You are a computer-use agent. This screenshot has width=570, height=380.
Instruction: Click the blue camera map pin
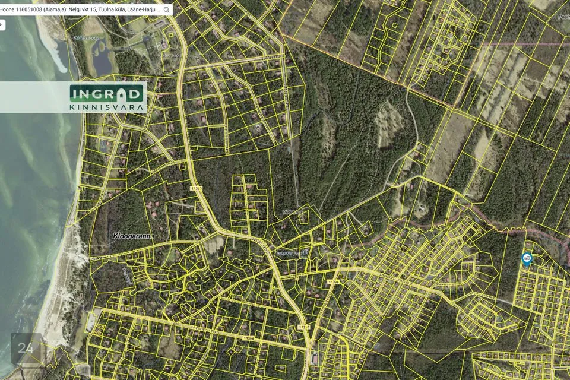tap(526, 258)
